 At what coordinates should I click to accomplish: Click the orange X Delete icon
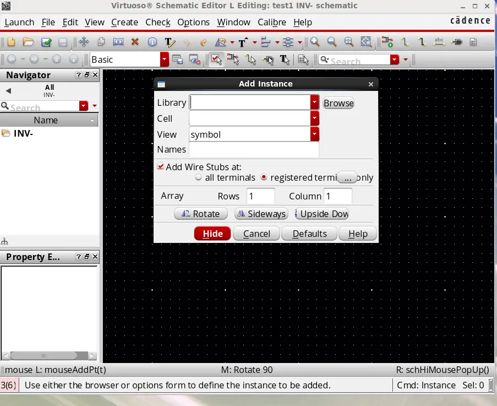[x=135, y=42]
